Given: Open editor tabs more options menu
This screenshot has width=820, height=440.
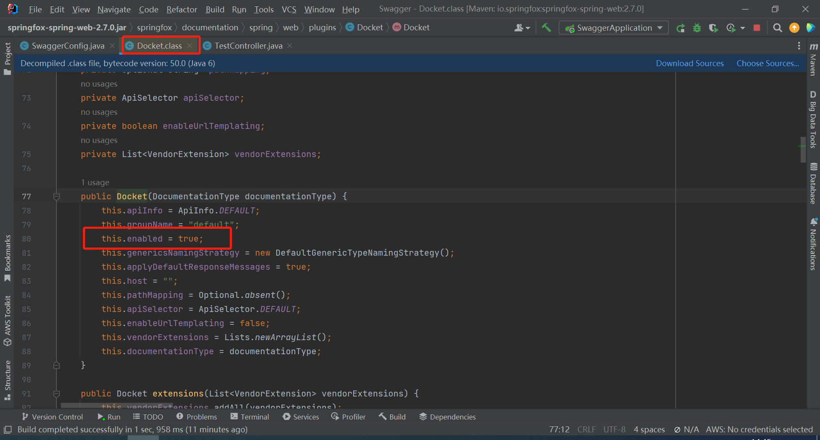Looking at the screenshot, I should pyautogui.click(x=799, y=46).
